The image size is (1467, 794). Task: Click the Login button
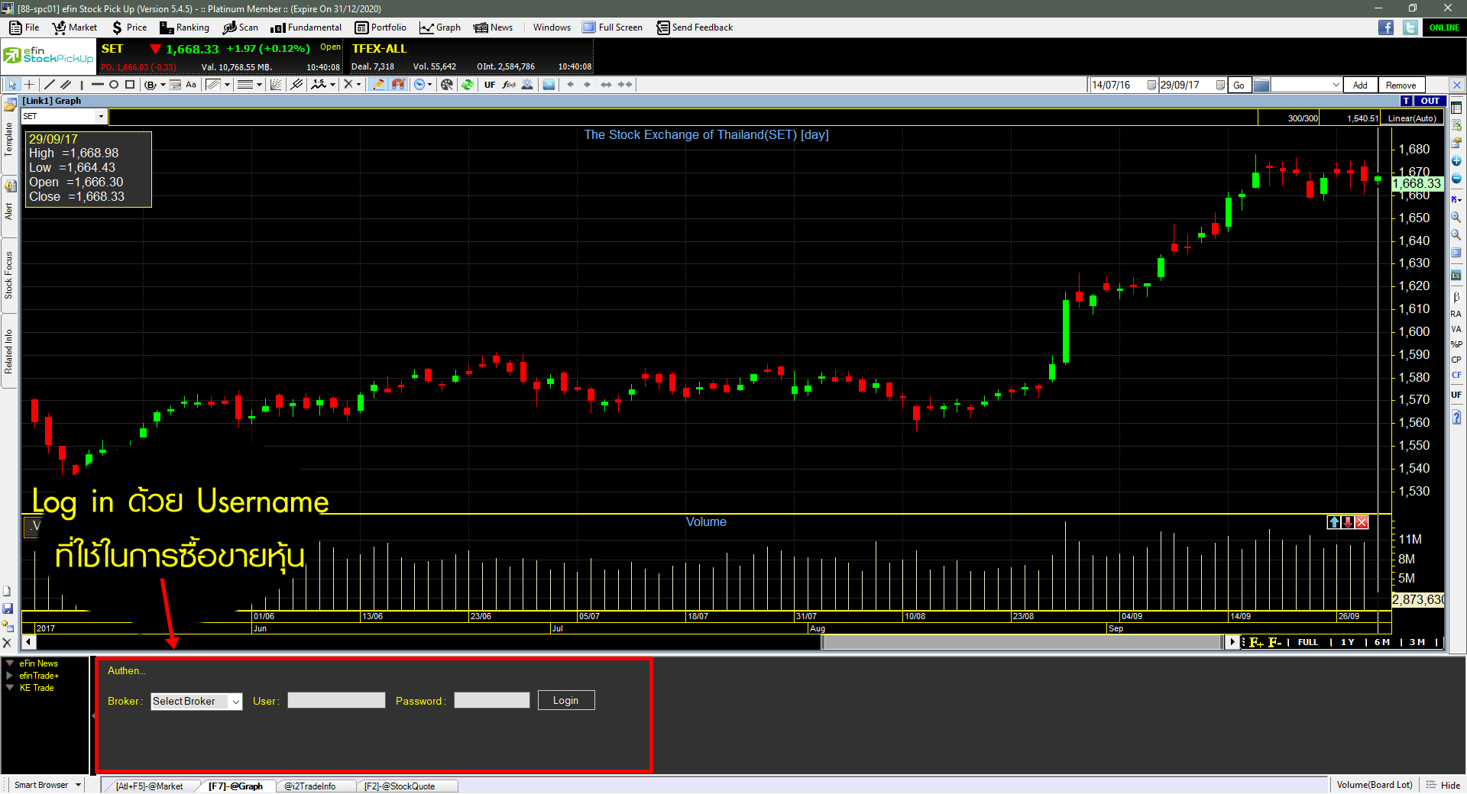566,700
